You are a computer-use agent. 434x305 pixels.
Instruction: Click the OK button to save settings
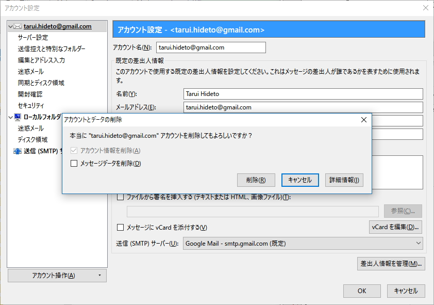(x=362, y=291)
